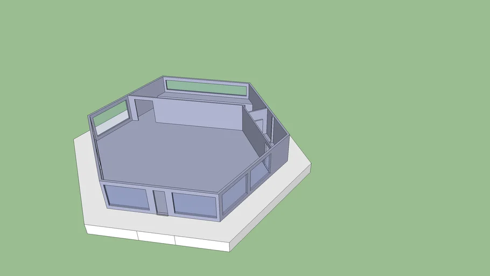
Task: Click the front door of the building
Action: 160,202
